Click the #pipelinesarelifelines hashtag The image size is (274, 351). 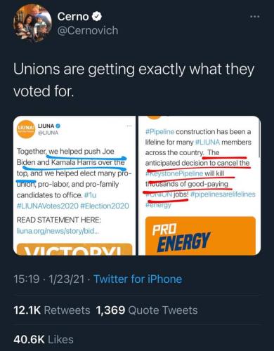pyautogui.click(x=223, y=194)
